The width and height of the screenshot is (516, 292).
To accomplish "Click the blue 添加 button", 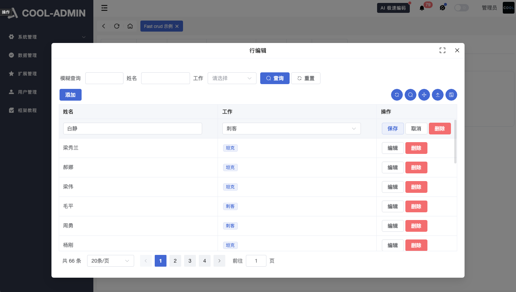I will [x=71, y=95].
